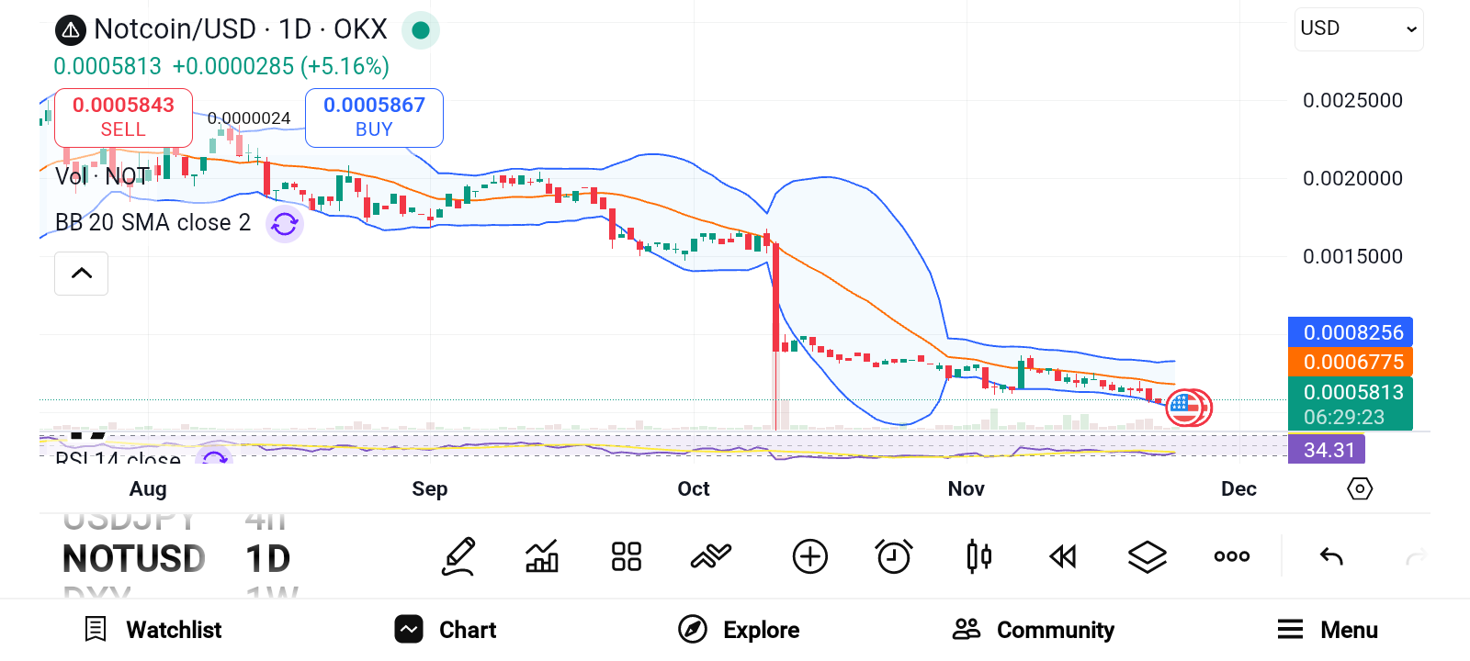1470x661 pixels.
Task: Select the 1D interval in picker
Action: [268, 559]
